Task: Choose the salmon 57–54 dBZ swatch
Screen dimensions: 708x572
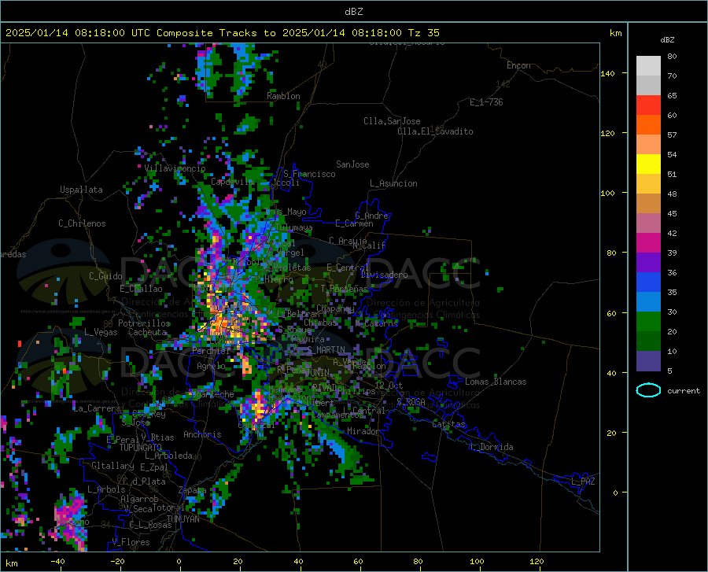Action: 648,145
